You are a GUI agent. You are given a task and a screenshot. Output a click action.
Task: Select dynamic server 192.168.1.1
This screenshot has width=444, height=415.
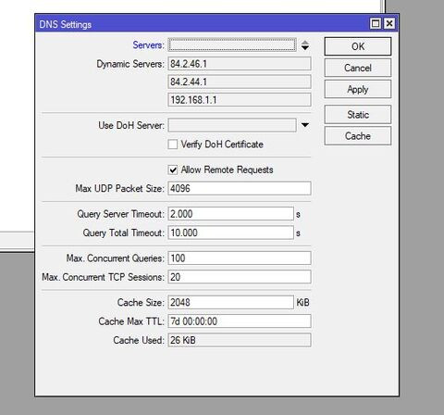point(240,100)
